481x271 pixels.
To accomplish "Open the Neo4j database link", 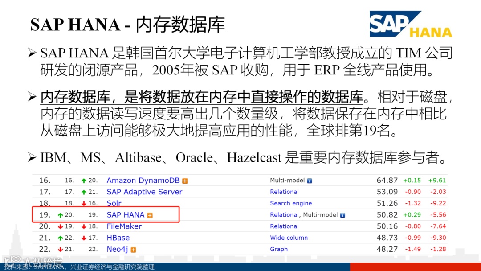I will 117,249.
